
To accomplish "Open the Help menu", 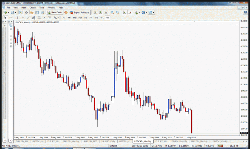I will [60, 8].
